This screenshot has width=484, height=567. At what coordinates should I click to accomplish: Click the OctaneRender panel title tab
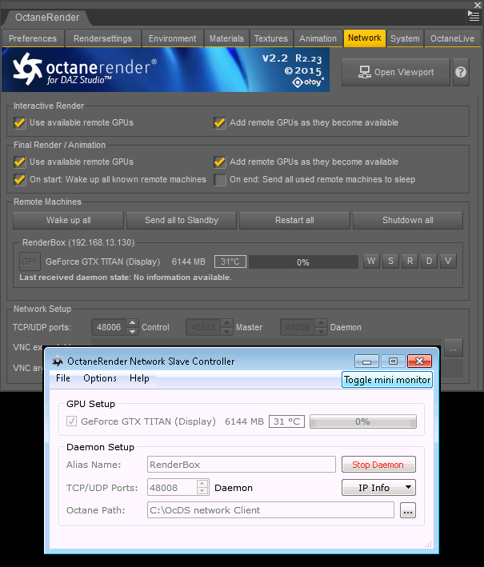[47, 18]
